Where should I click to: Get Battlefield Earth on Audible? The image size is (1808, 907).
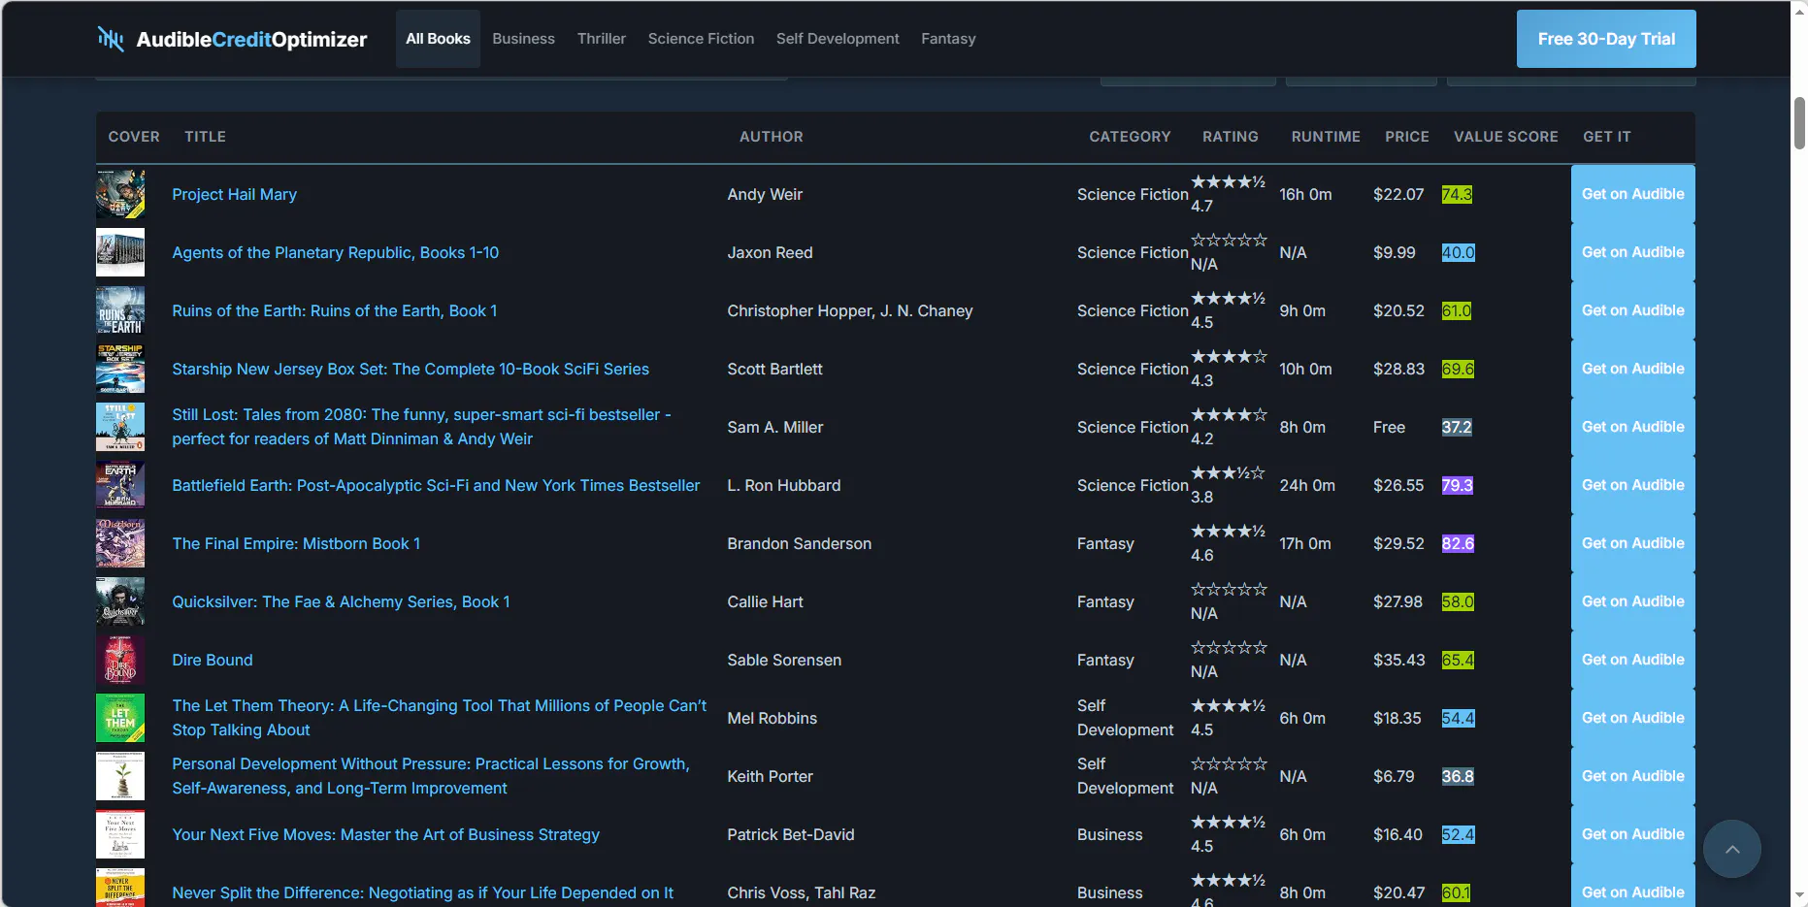1633,485
